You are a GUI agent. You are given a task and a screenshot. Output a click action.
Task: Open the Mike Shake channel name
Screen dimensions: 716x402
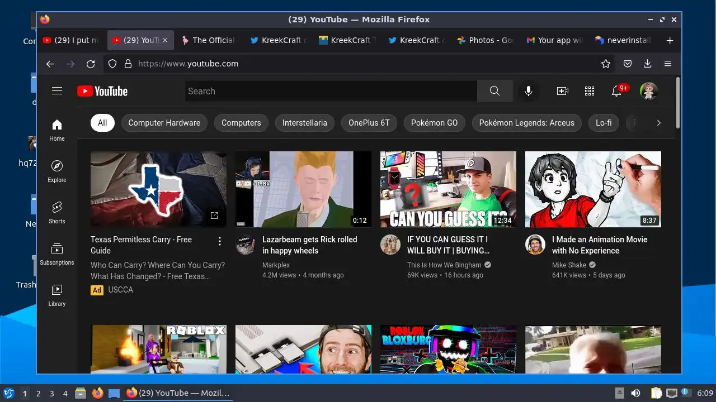click(x=569, y=265)
